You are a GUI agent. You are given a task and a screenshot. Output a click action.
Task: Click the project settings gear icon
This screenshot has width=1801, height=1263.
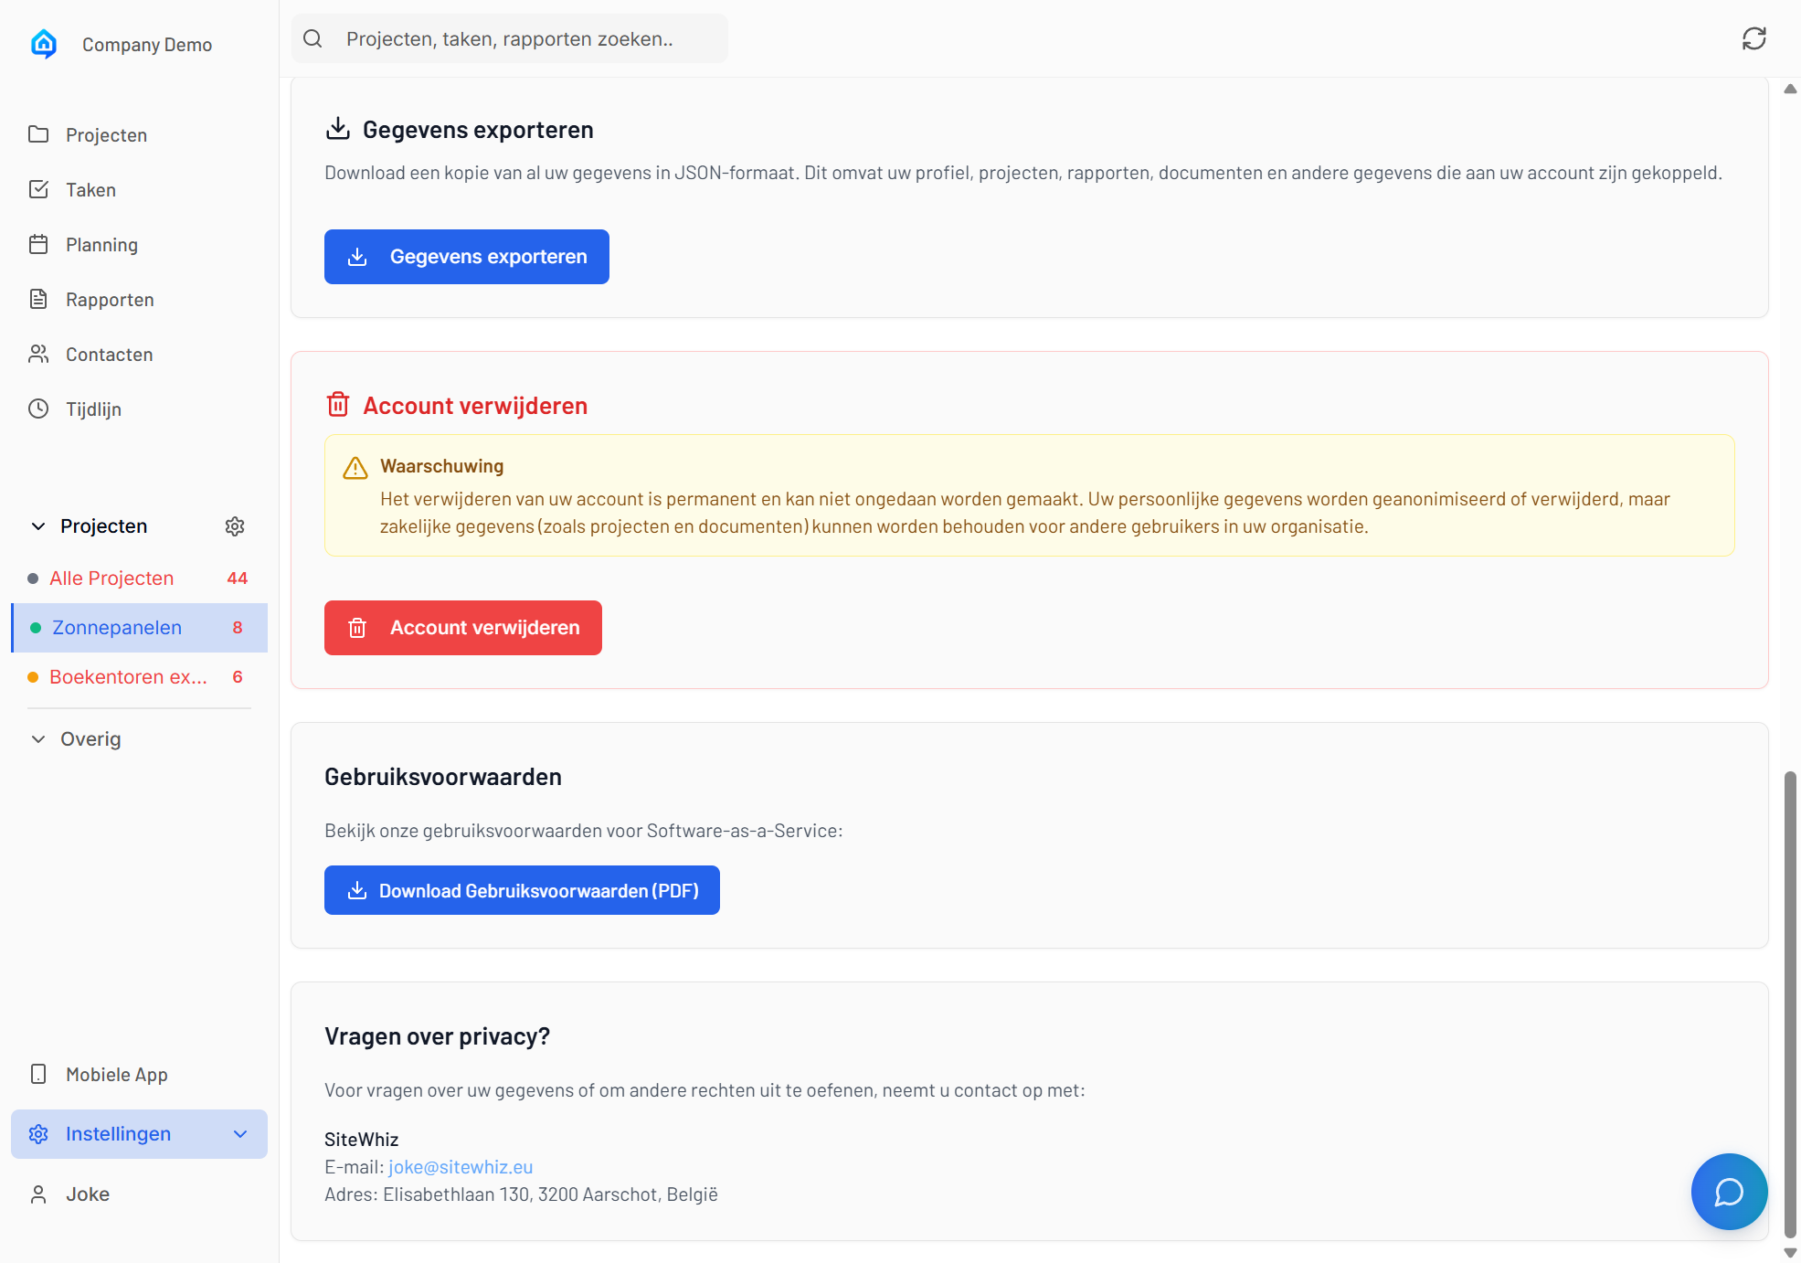235,526
